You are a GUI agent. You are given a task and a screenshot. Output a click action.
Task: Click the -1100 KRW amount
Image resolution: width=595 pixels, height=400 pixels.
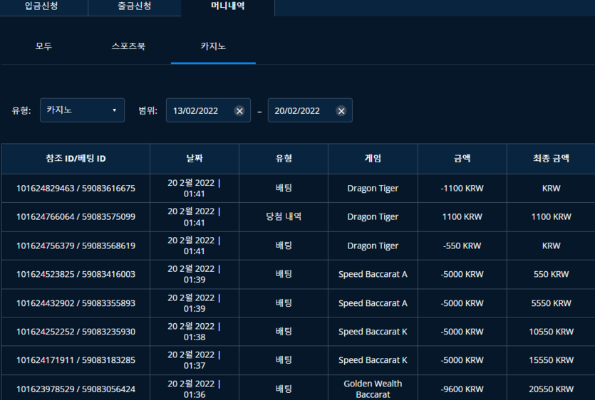click(462, 189)
